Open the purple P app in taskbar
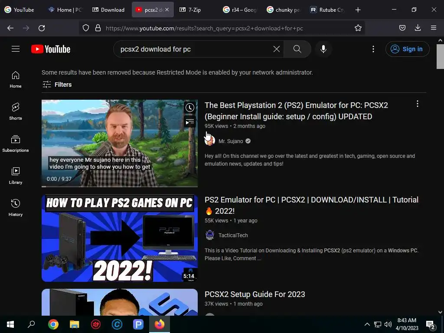The width and height of the screenshot is (444, 333). tap(138, 324)
